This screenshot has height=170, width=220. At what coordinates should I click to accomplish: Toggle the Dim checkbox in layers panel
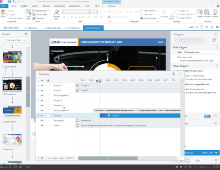pos(192,160)
